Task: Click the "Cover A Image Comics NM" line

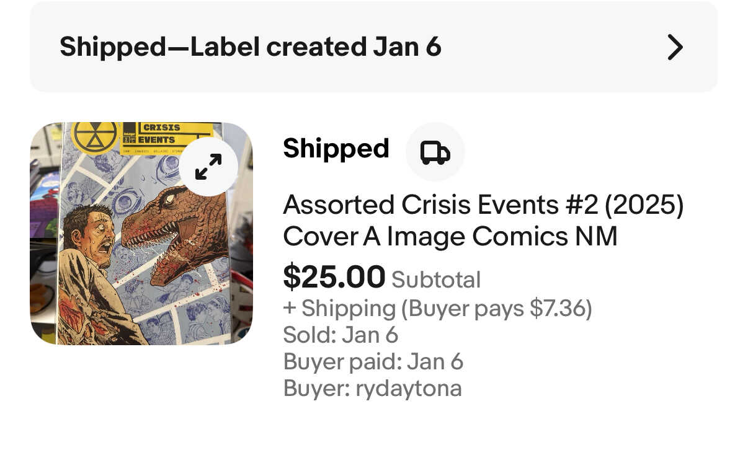Action: click(x=450, y=237)
